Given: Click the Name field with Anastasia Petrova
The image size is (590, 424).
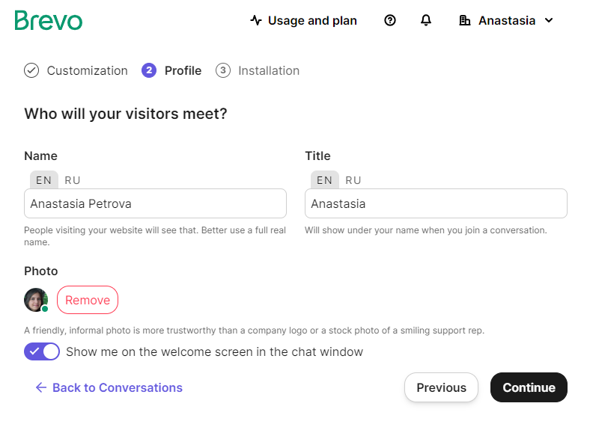Looking at the screenshot, I should (155, 203).
